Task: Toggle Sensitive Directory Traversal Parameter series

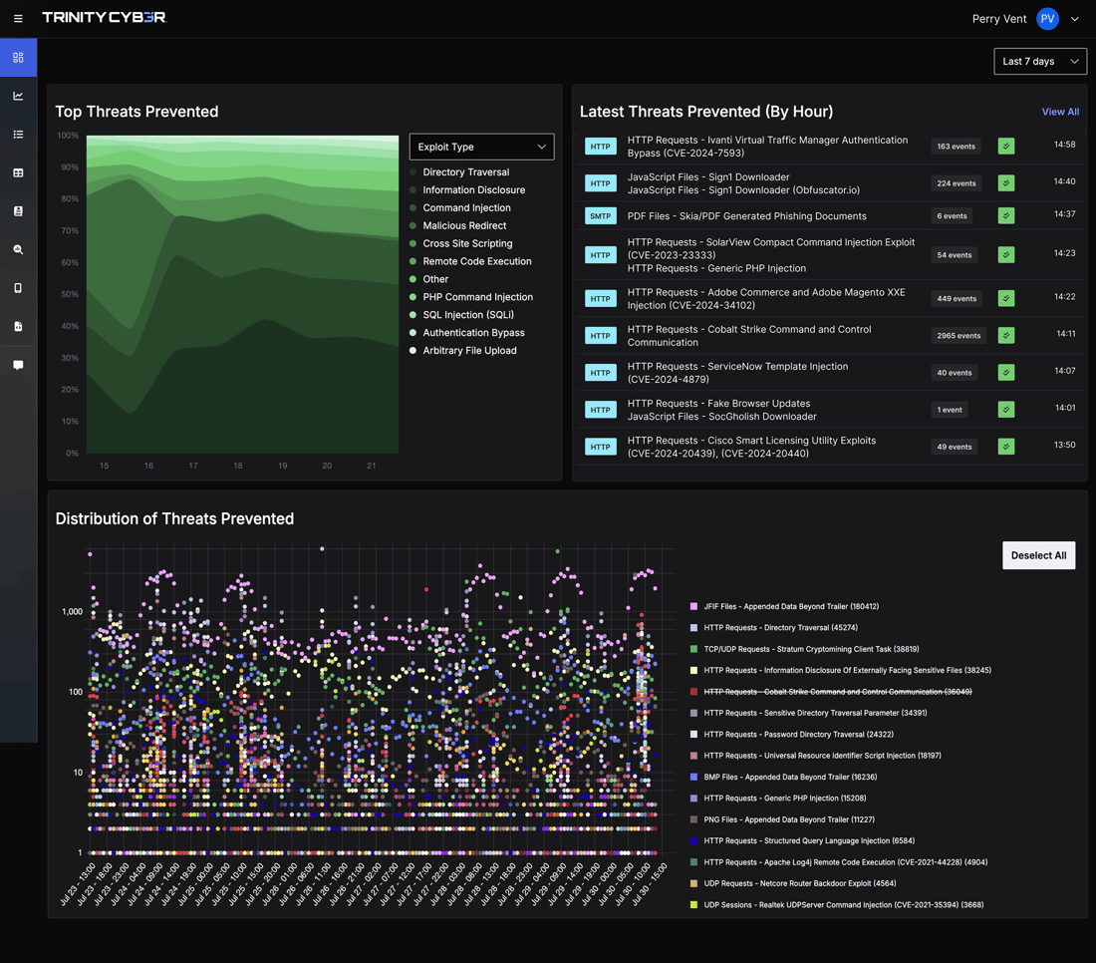Action: click(x=808, y=713)
